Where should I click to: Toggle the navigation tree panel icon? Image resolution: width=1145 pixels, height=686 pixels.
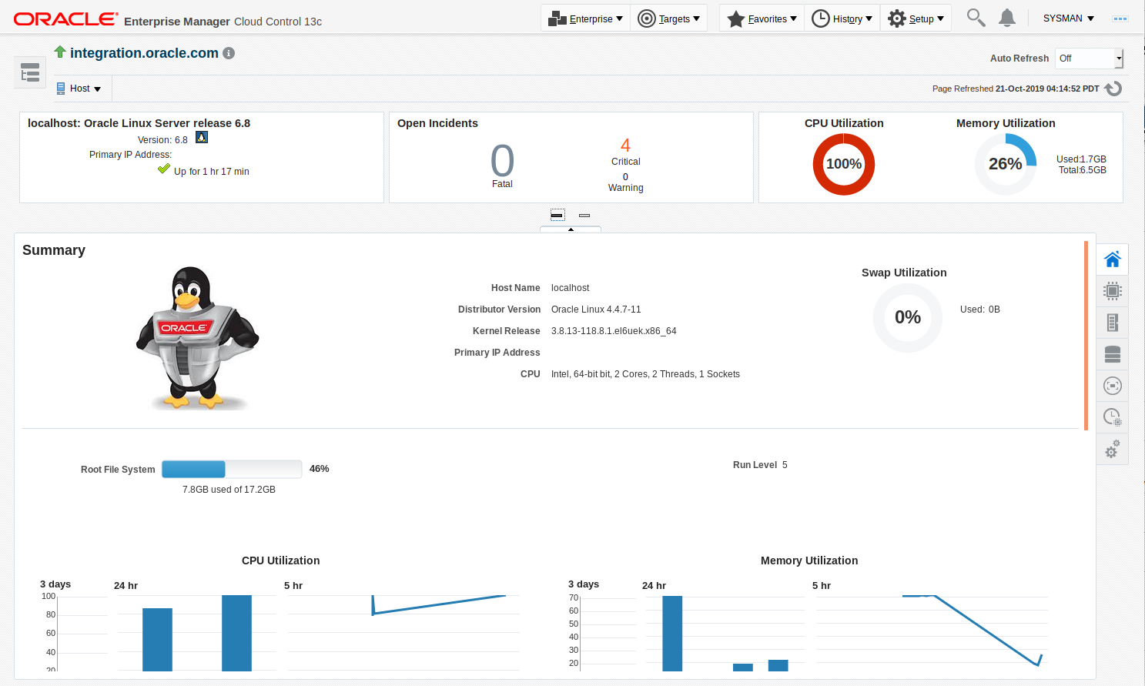(30, 74)
